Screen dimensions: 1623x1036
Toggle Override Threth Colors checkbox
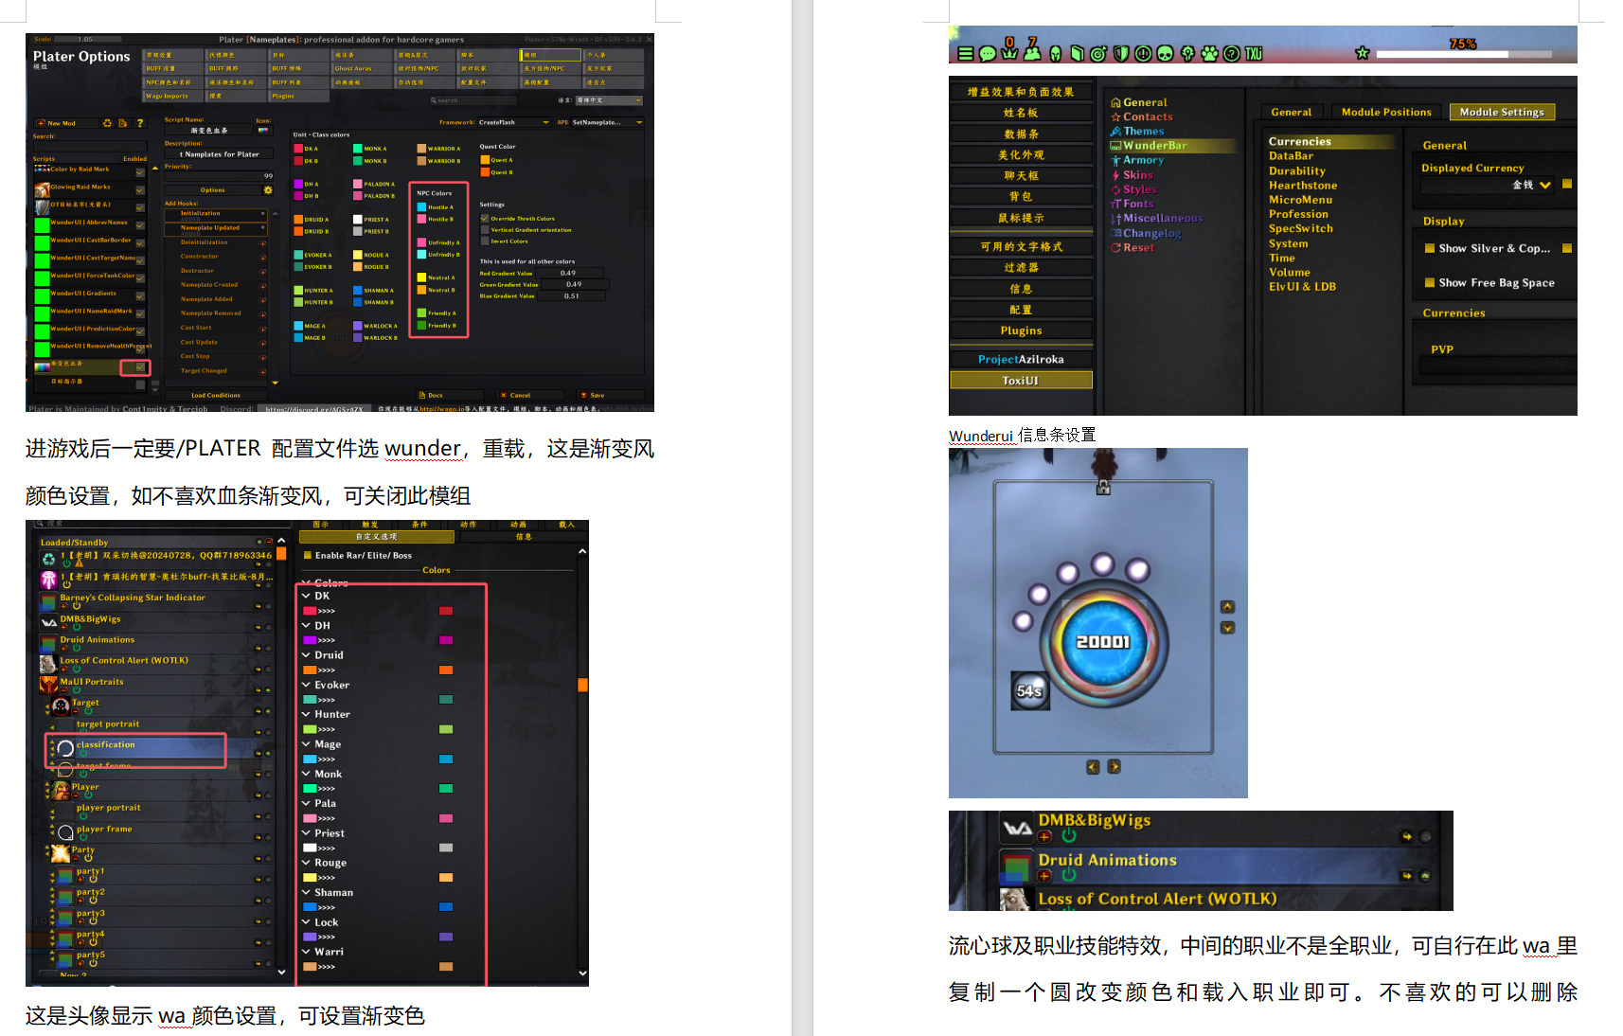[x=485, y=218]
